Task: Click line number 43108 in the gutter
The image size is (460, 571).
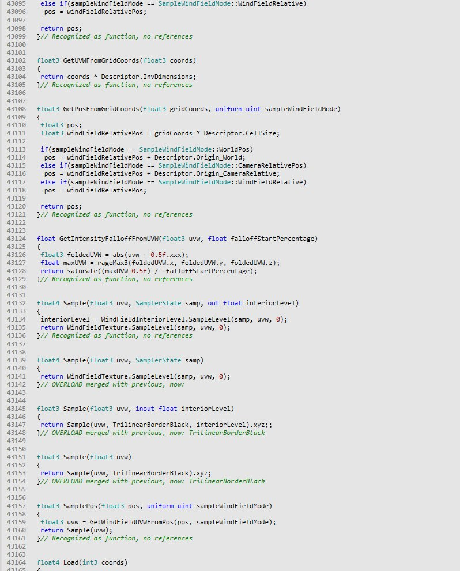Action: point(16,109)
